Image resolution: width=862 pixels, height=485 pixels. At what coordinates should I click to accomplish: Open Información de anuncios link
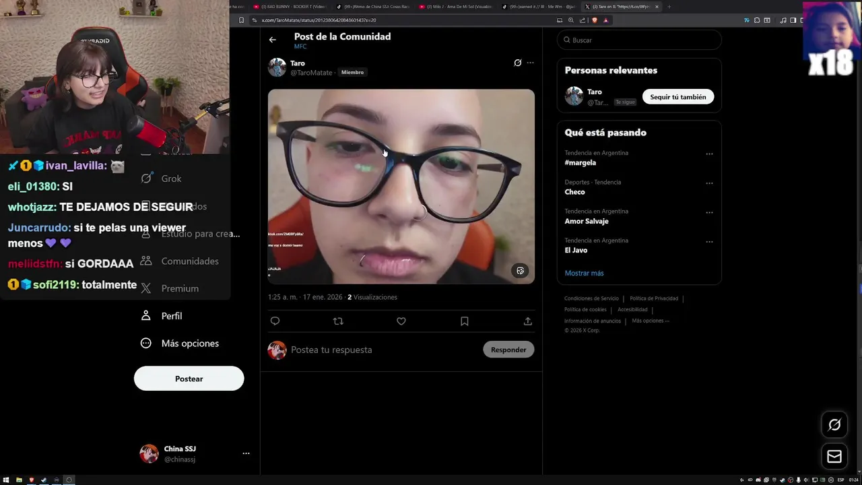(x=593, y=321)
